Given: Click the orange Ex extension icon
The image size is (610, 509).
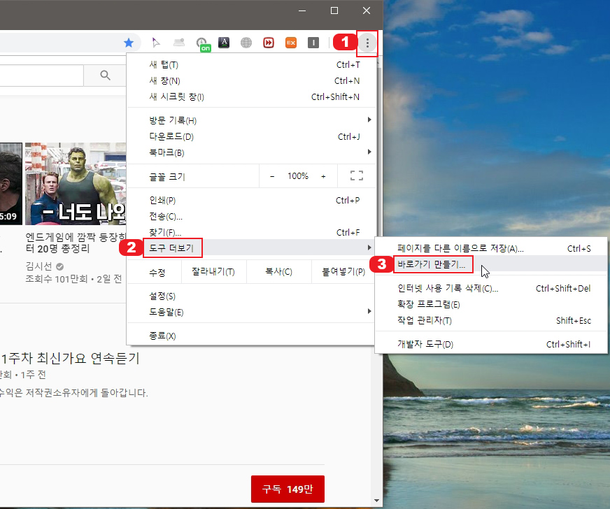Looking at the screenshot, I should point(290,42).
